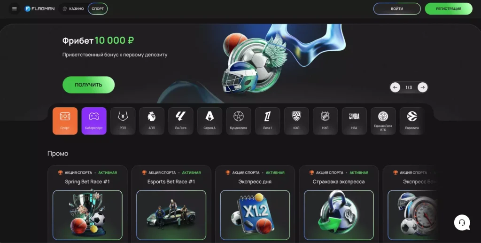The height and width of the screenshot is (243, 481).
Task: Open the Экспресс дня promo thumbnail
Action: pyautogui.click(x=255, y=215)
